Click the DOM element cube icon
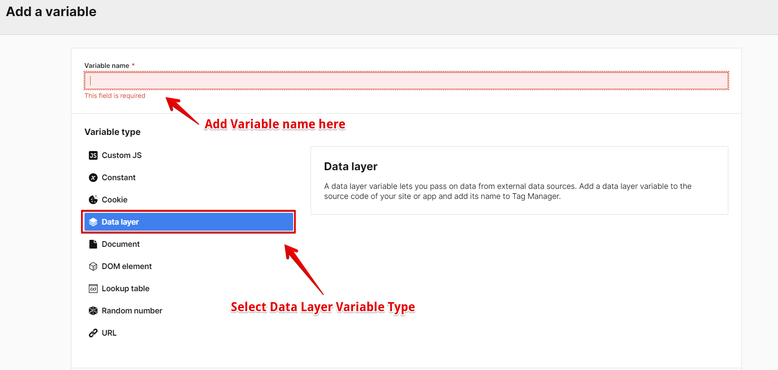 coord(93,266)
